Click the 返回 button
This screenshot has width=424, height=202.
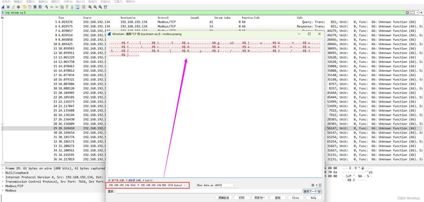(x=277, y=198)
